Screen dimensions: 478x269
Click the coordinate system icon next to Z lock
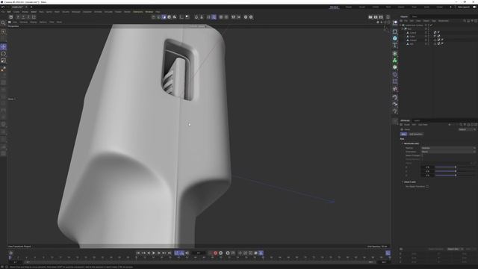click(34, 17)
